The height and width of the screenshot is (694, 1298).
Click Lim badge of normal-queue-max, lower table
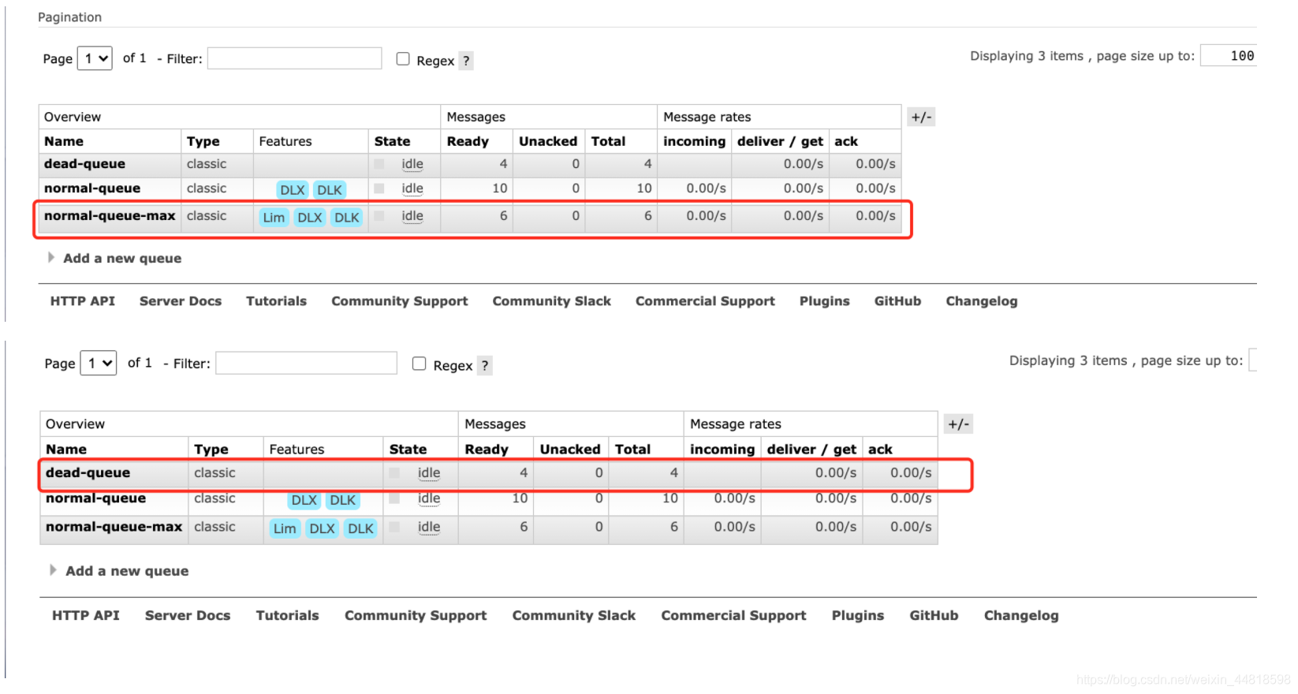point(285,528)
